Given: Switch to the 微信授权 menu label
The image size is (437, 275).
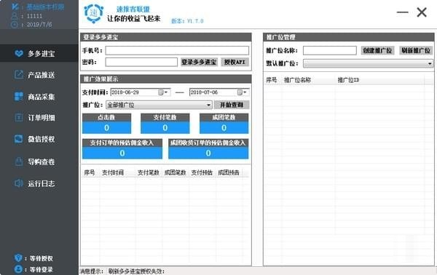Looking at the screenshot, I should click(42, 139).
